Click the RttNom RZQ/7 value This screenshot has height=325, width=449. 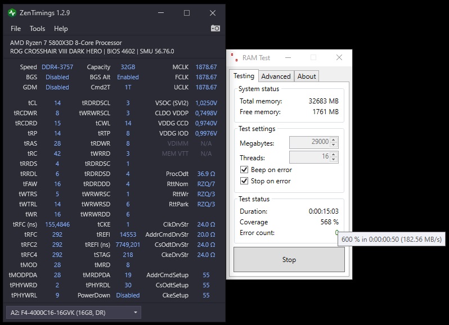click(x=206, y=184)
